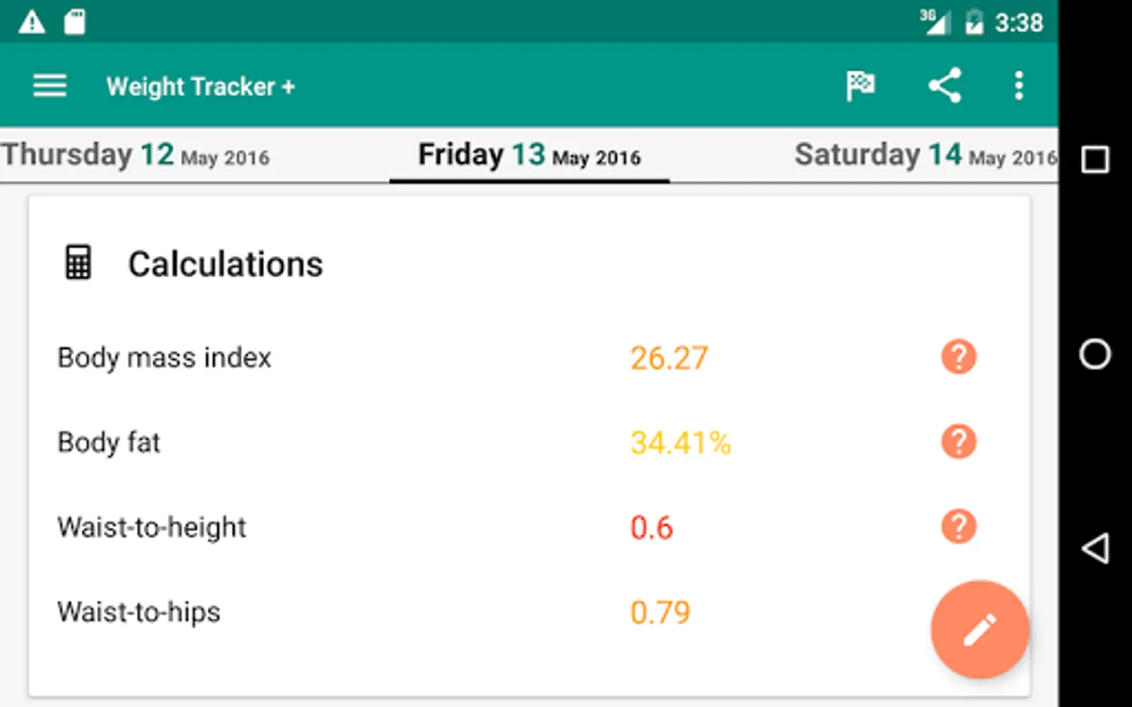Select the Friday 13 May tab
This screenshot has width=1132, height=707.
[529, 155]
